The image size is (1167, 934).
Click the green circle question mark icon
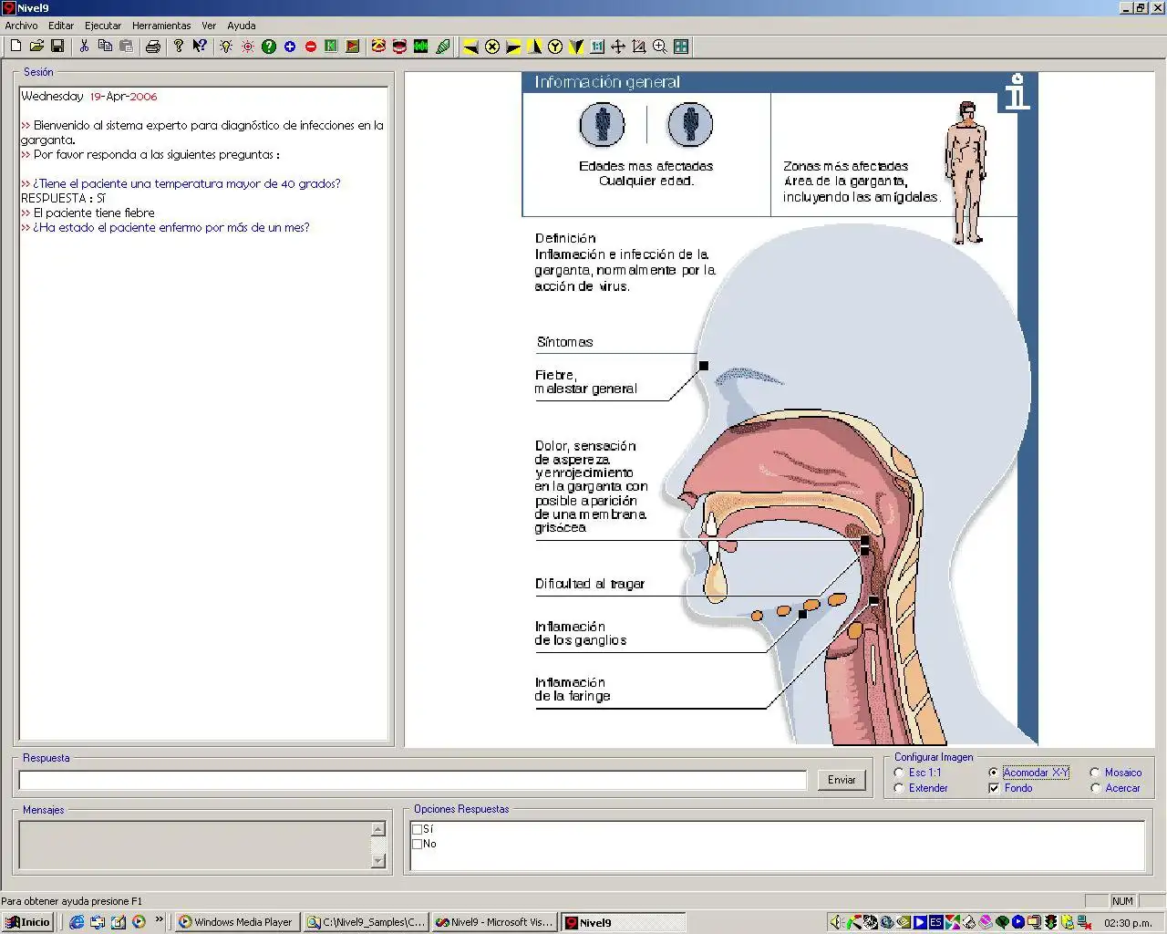pos(269,46)
